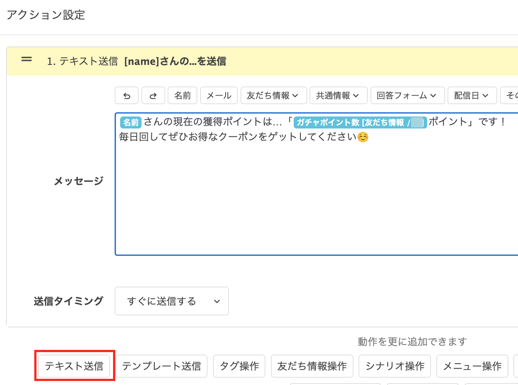
Task: Add a テキスト送信 action
Action: pyautogui.click(x=74, y=366)
